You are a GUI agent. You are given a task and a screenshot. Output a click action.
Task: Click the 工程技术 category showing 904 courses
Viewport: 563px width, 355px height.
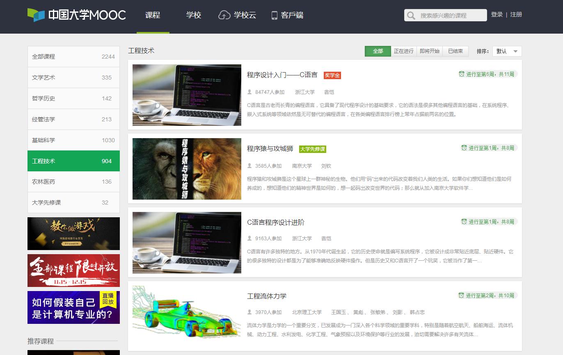click(73, 161)
